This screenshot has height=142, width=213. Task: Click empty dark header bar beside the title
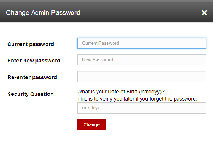[140, 13]
